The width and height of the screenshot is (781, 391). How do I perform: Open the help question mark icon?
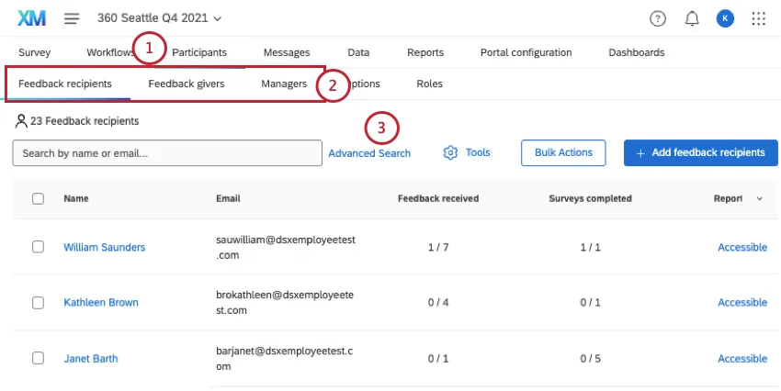658,19
